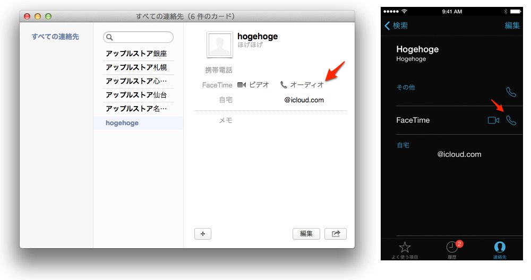Viewport: 531px width, 280px height.
Task: Tap the 検索 back button on iPhone
Action: (396, 25)
